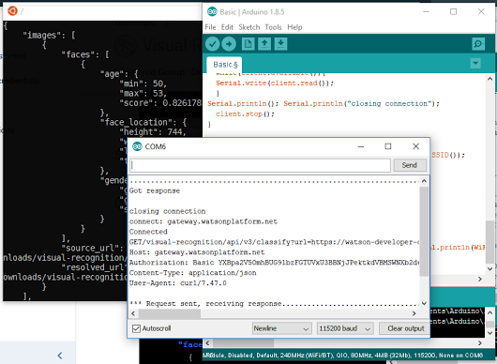The height and width of the screenshot is (364, 497).
Task: Click the '"max": 53,' line in terminal
Action: [143, 94]
